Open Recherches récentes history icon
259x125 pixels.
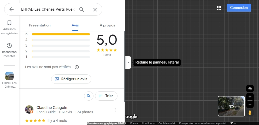[9, 46]
